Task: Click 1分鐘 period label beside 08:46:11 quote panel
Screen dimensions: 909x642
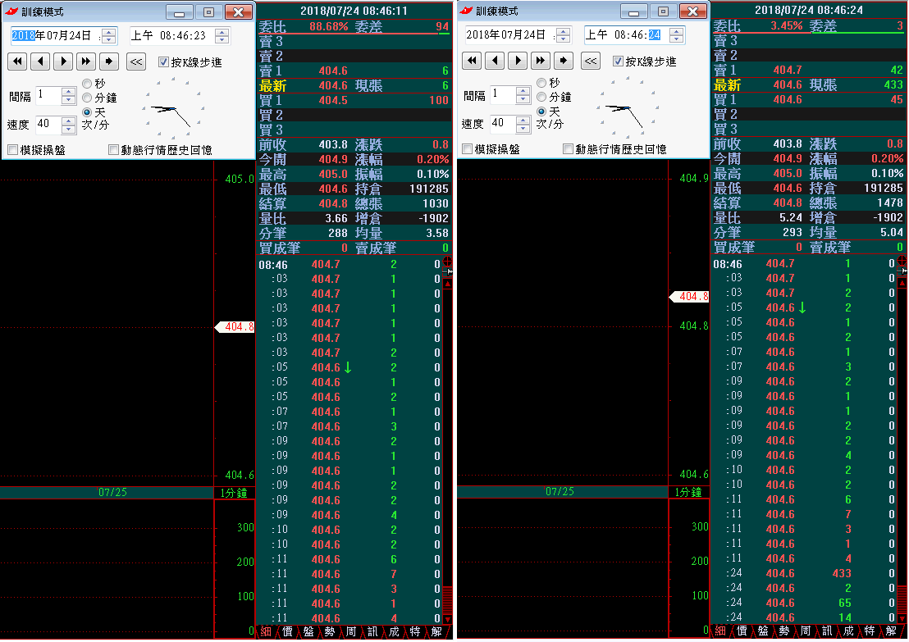Action: 234,492
